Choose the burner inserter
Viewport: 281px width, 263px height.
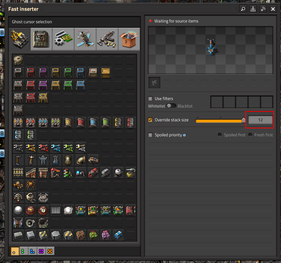pos(18,148)
